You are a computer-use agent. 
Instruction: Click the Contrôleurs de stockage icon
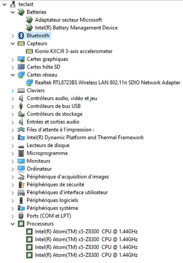tap(21, 114)
